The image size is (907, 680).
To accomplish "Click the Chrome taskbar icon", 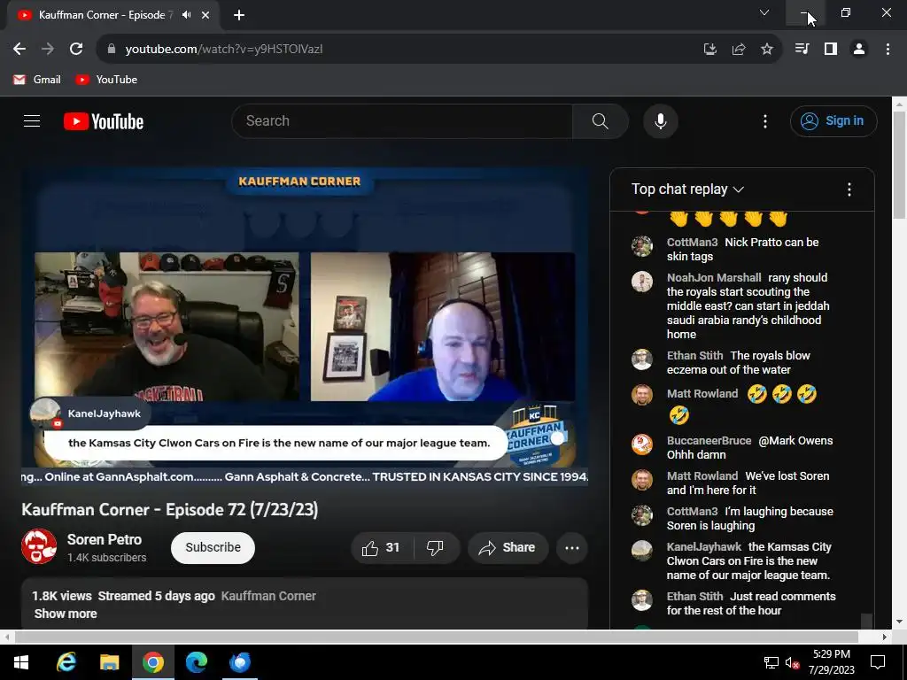I will (152, 662).
